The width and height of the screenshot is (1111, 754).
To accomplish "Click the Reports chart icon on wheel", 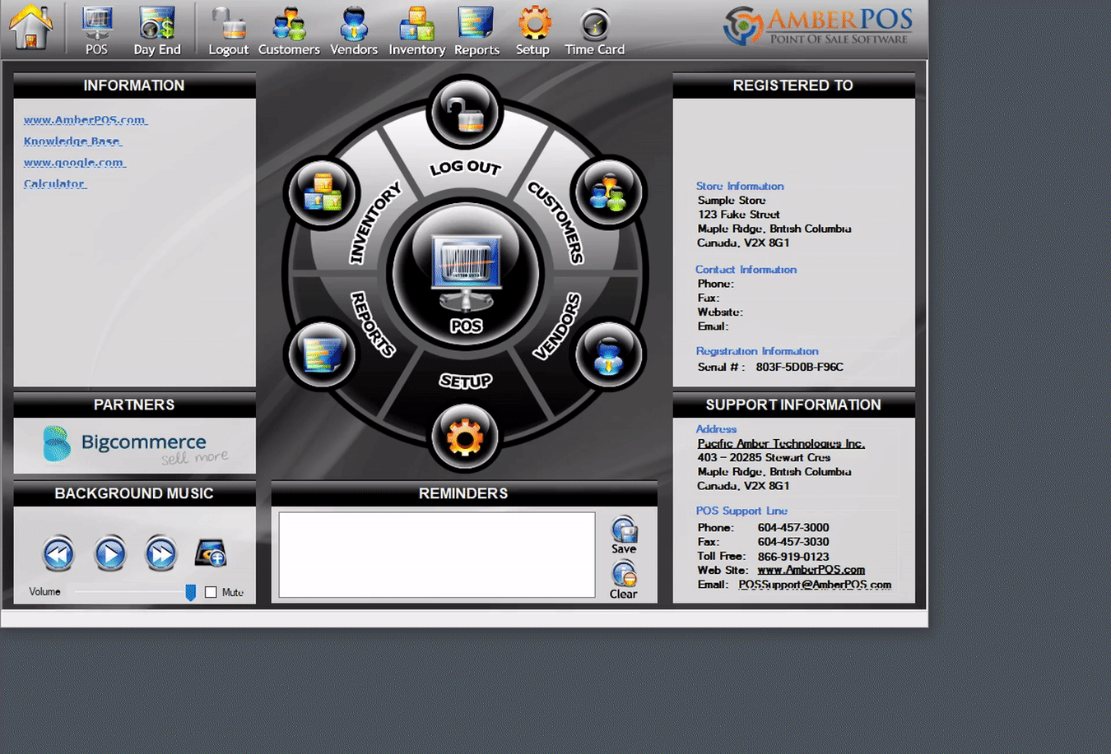I will (322, 355).
